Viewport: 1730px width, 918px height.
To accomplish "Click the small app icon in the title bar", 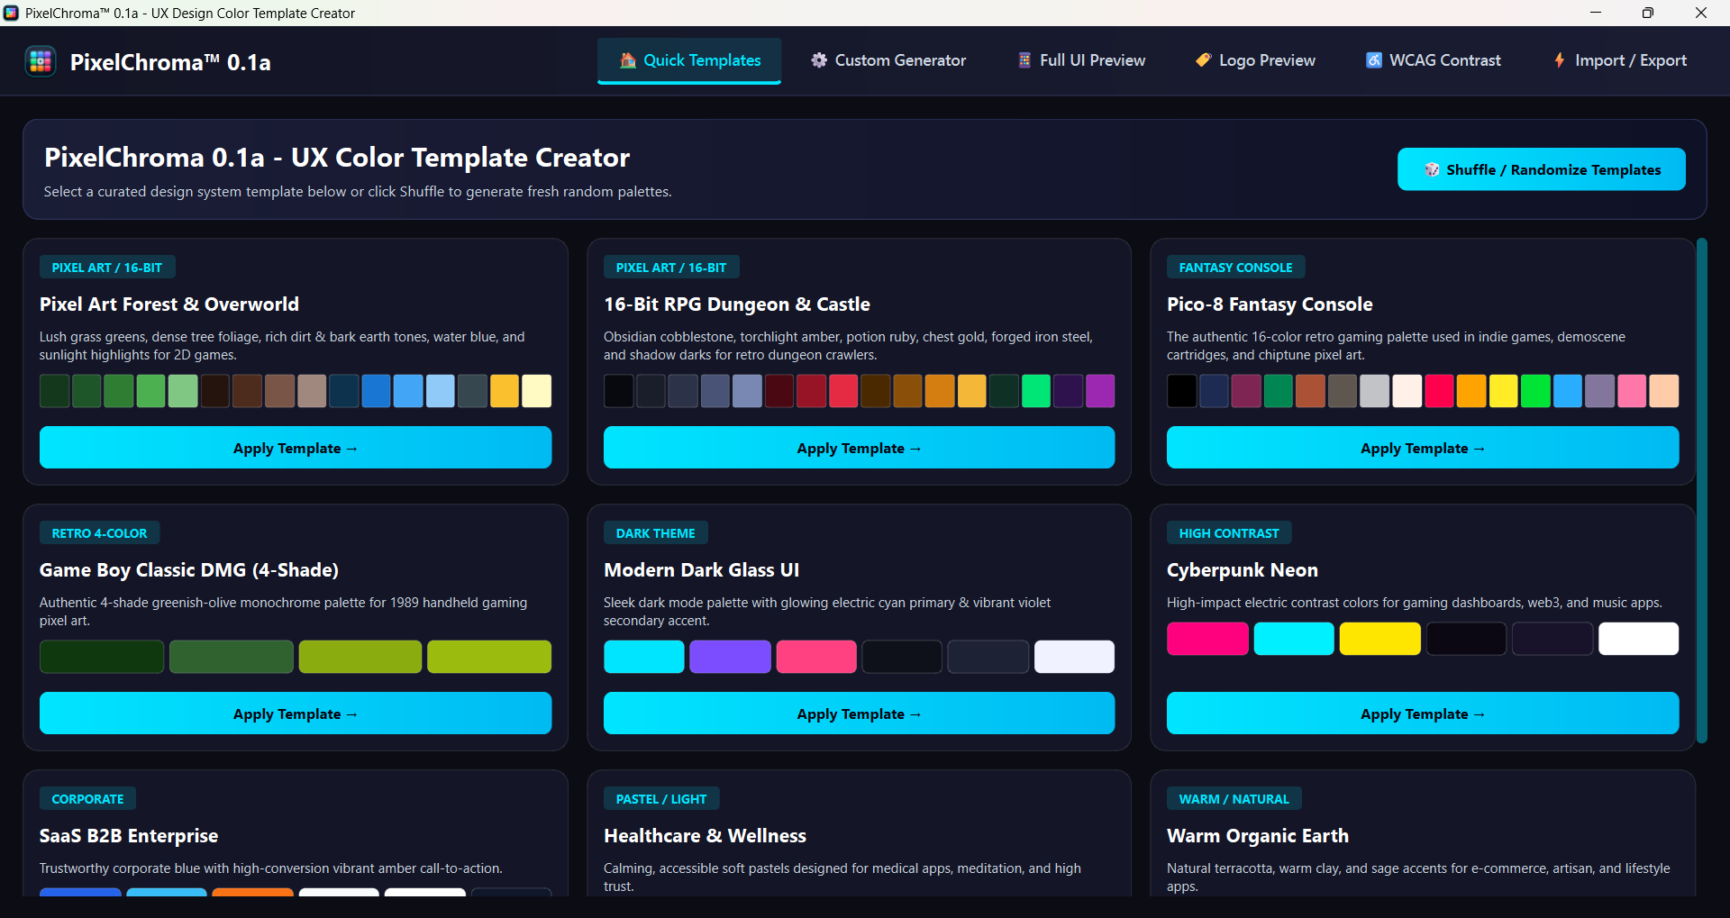I will coord(11,13).
